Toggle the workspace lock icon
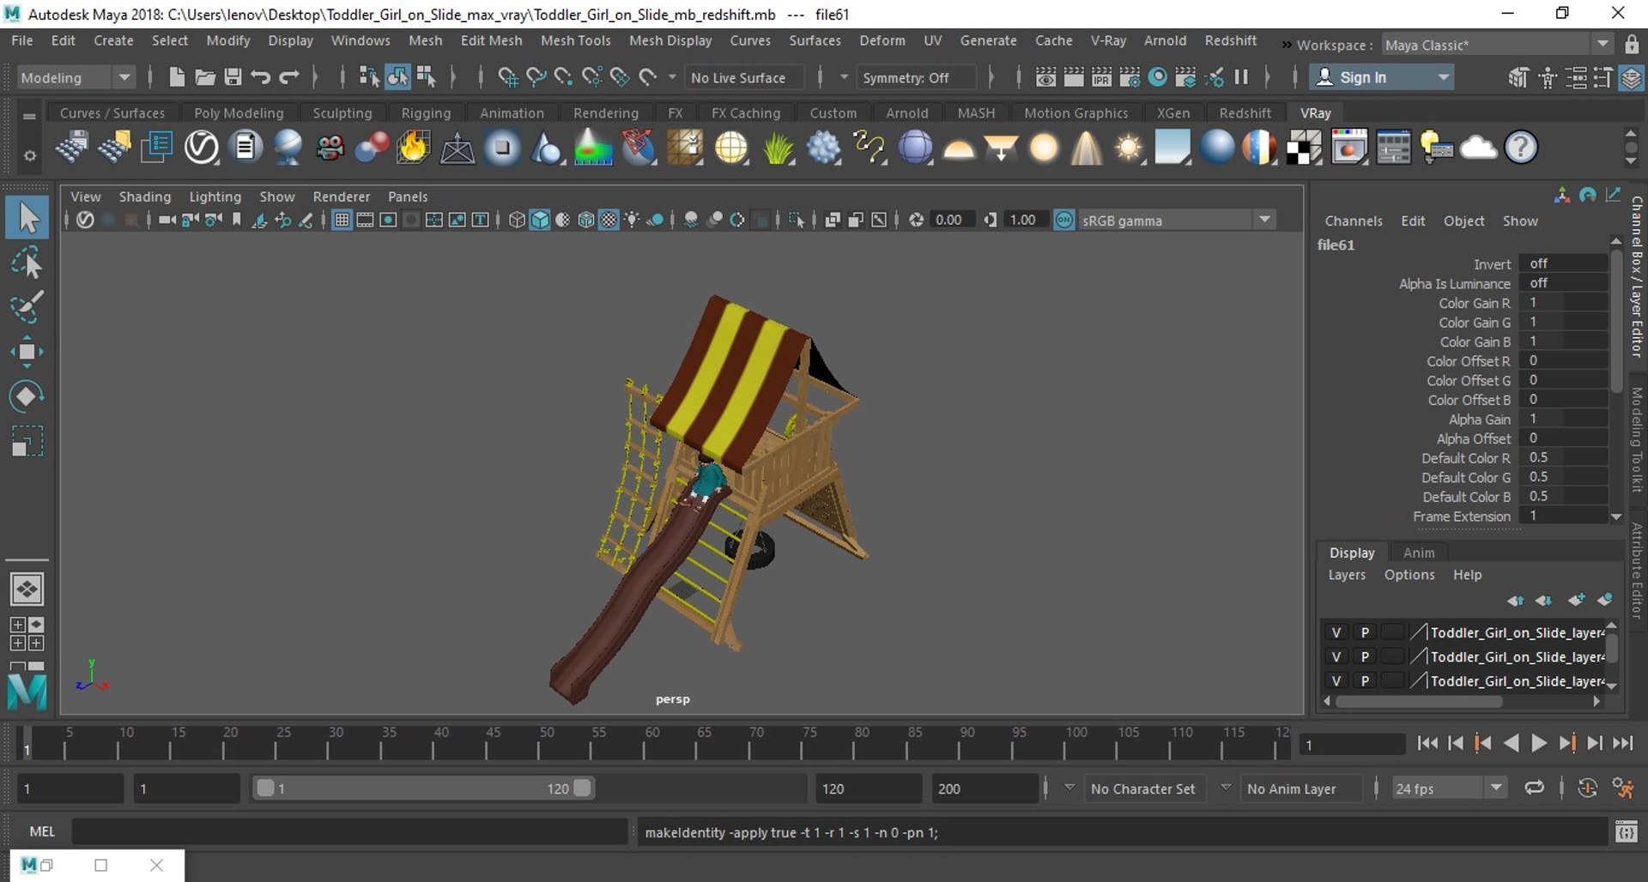Image resolution: width=1648 pixels, height=882 pixels. [x=1632, y=45]
